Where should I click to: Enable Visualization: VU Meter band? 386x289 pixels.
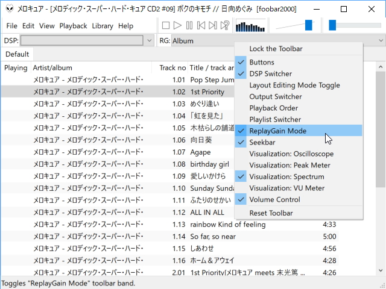pyautogui.click(x=299, y=188)
